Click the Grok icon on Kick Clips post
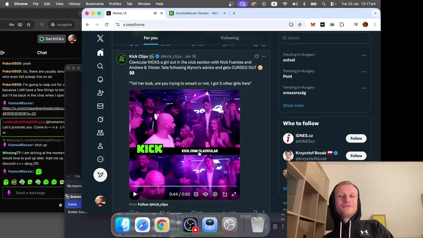 [x=256, y=56]
